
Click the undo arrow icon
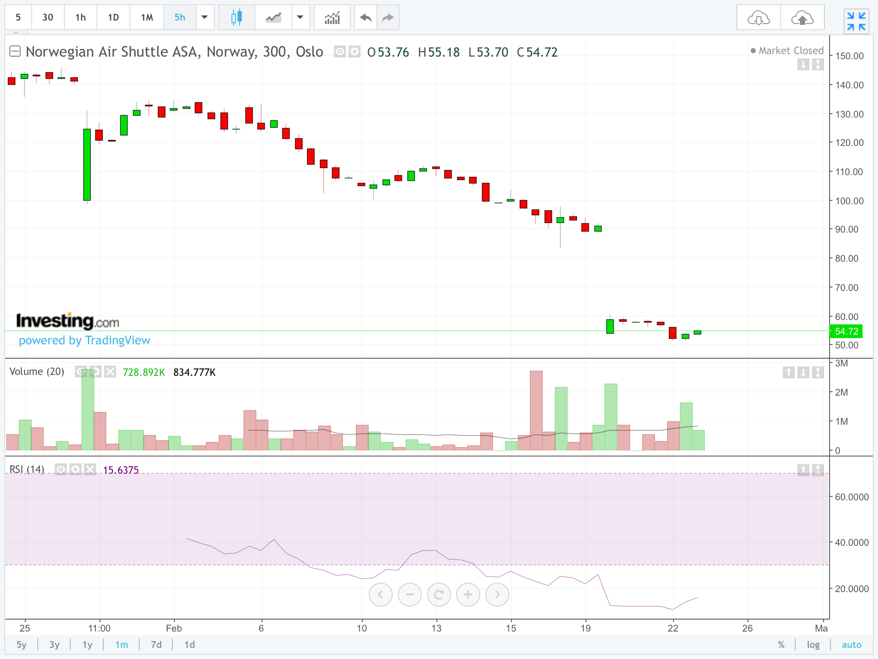pos(366,18)
